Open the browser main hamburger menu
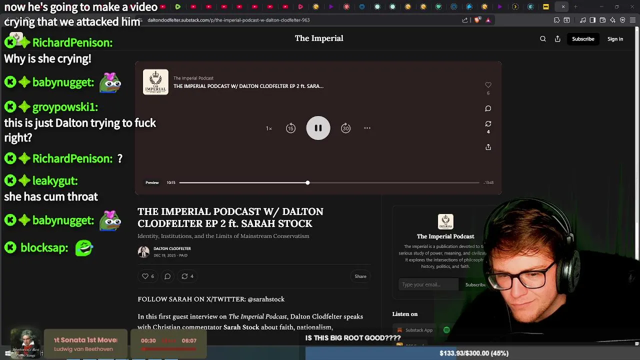 pos(632,20)
